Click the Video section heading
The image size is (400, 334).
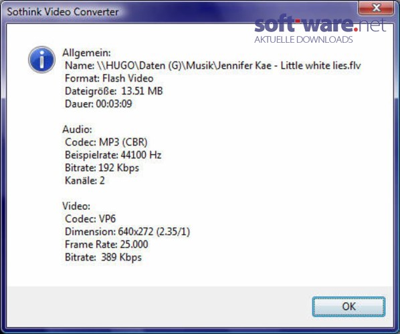[76, 206]
